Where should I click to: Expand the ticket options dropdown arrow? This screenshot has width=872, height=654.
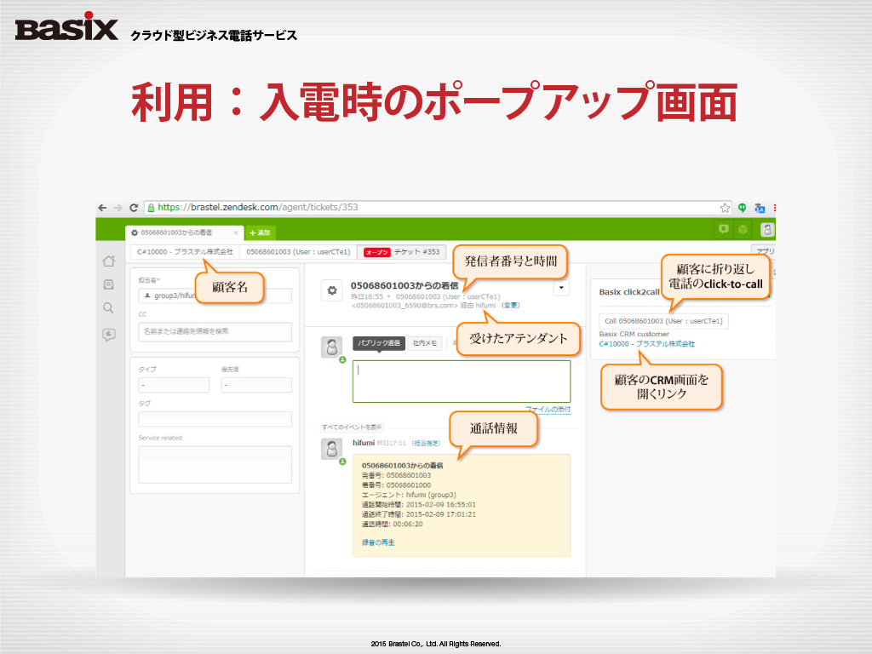(561, 289)
